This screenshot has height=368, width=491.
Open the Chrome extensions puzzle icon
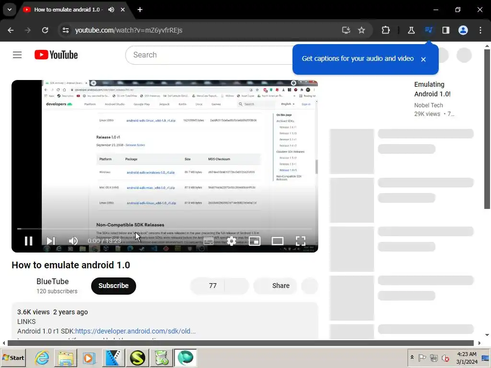pyautogui.click(x=386, y=30)
